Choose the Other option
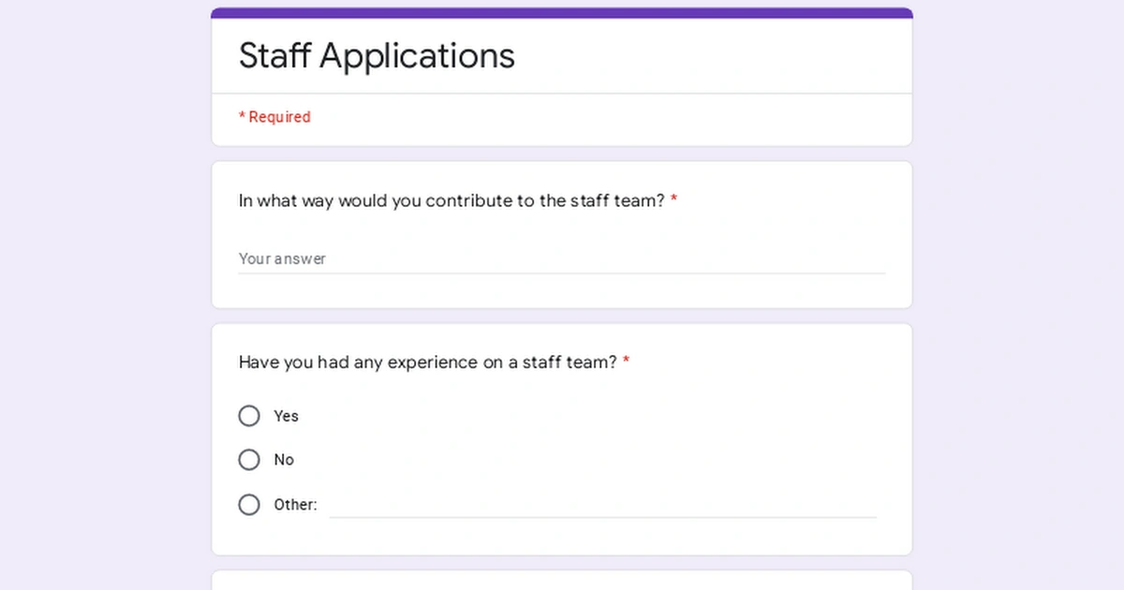 click(249, 504)
